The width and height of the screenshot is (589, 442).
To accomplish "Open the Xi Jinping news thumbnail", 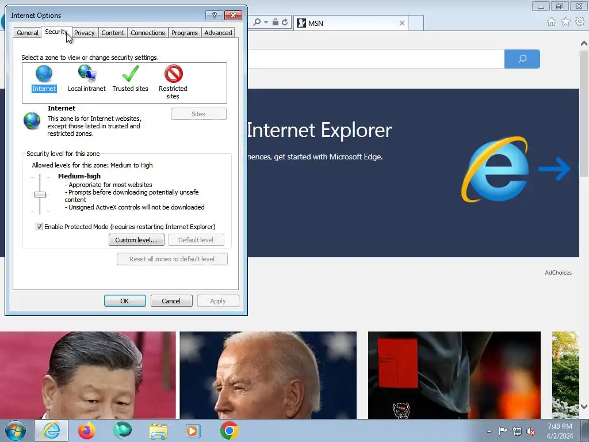I will point(87,375).
